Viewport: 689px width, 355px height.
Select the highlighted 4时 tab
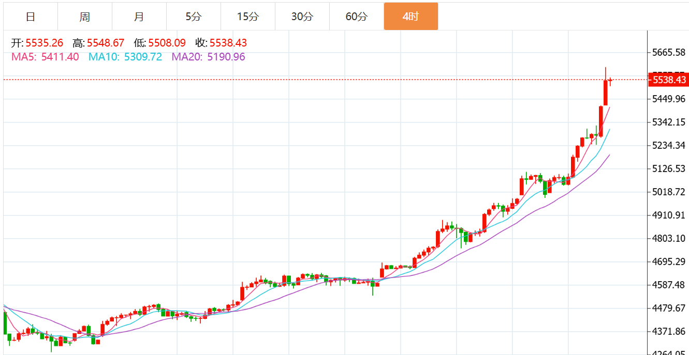coord(411,17)
